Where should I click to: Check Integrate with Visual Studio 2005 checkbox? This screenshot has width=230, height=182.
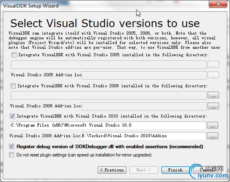point(14,55)
